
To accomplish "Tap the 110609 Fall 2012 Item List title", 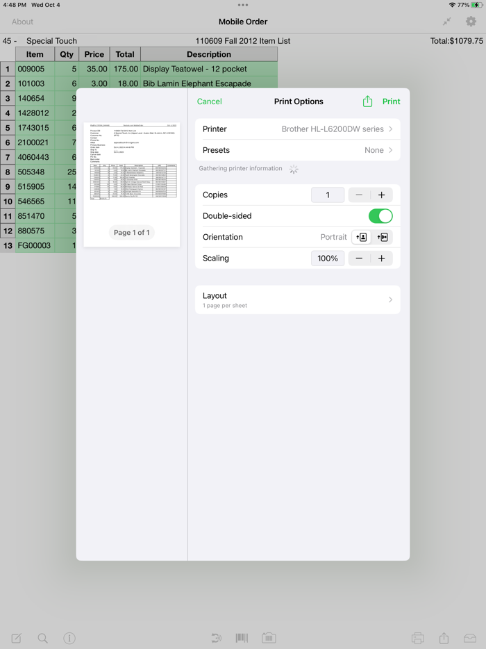I will pyautogui.click(x=243, y=40).
